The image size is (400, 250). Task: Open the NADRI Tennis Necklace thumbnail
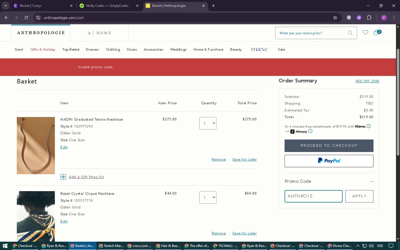click(x=36, y=146)
